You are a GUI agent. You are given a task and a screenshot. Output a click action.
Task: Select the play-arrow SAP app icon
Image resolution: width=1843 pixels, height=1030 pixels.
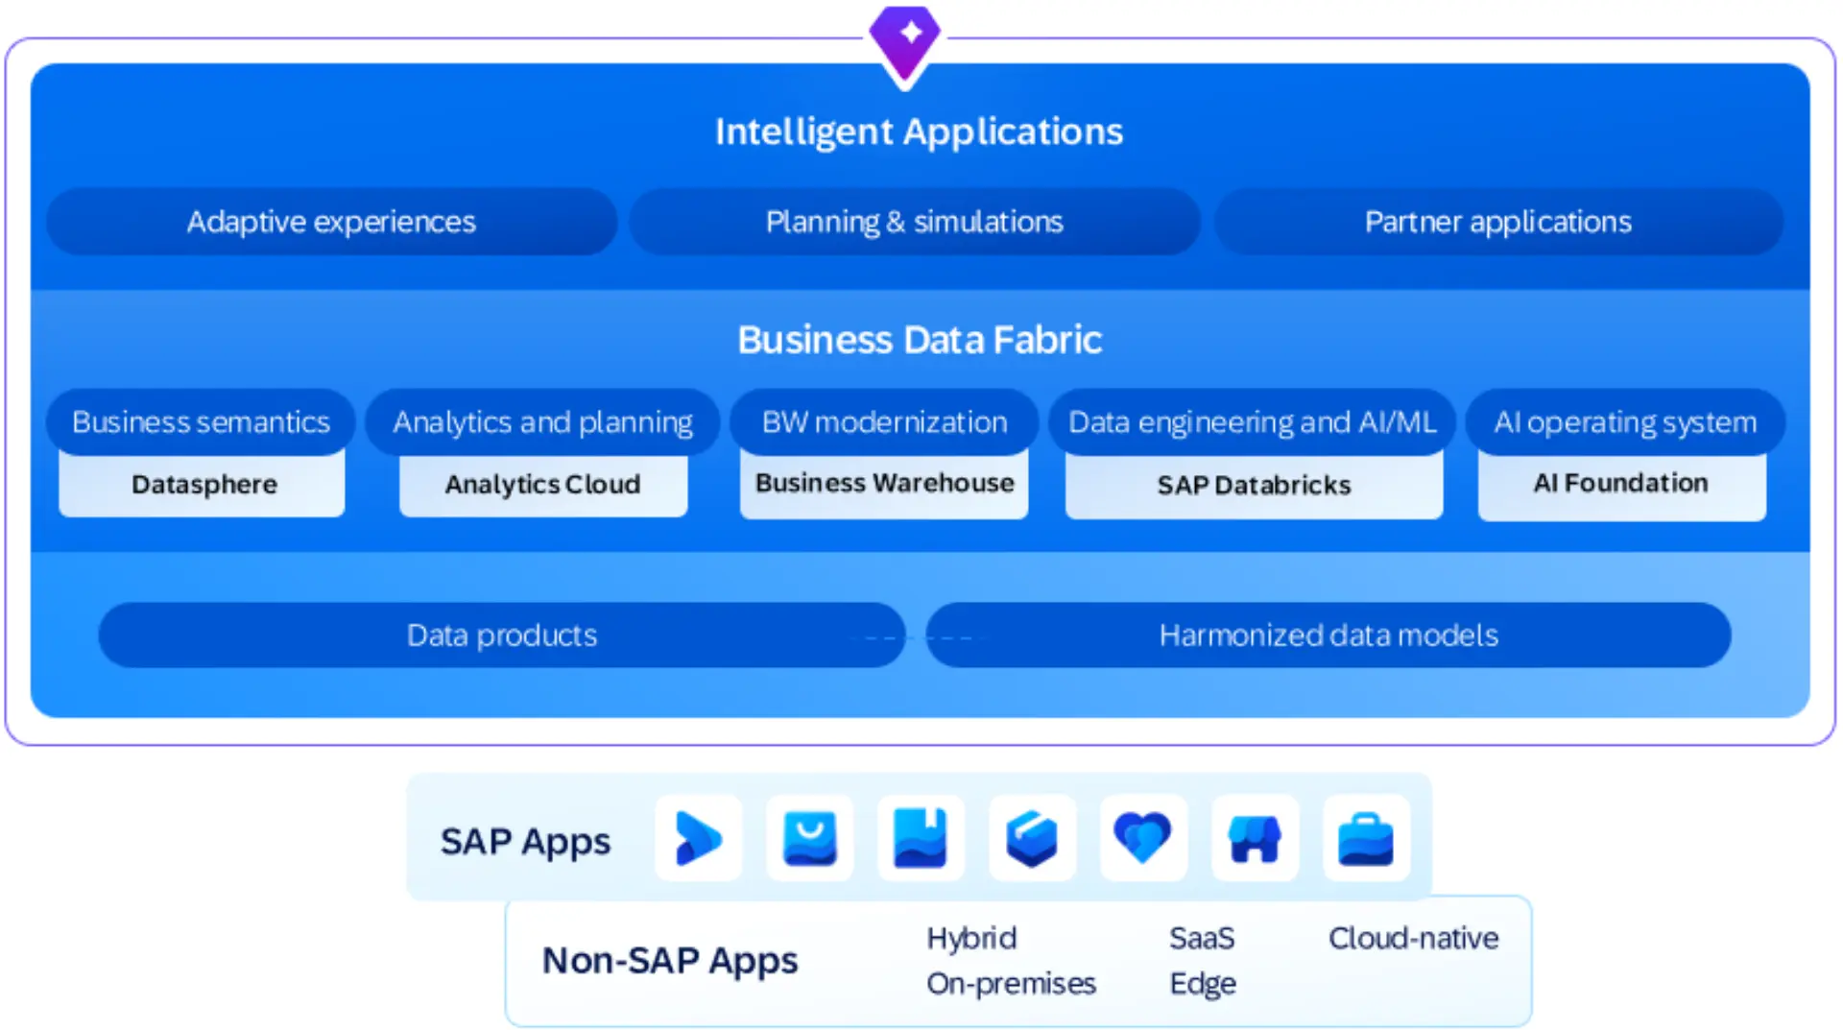[698, 839]
